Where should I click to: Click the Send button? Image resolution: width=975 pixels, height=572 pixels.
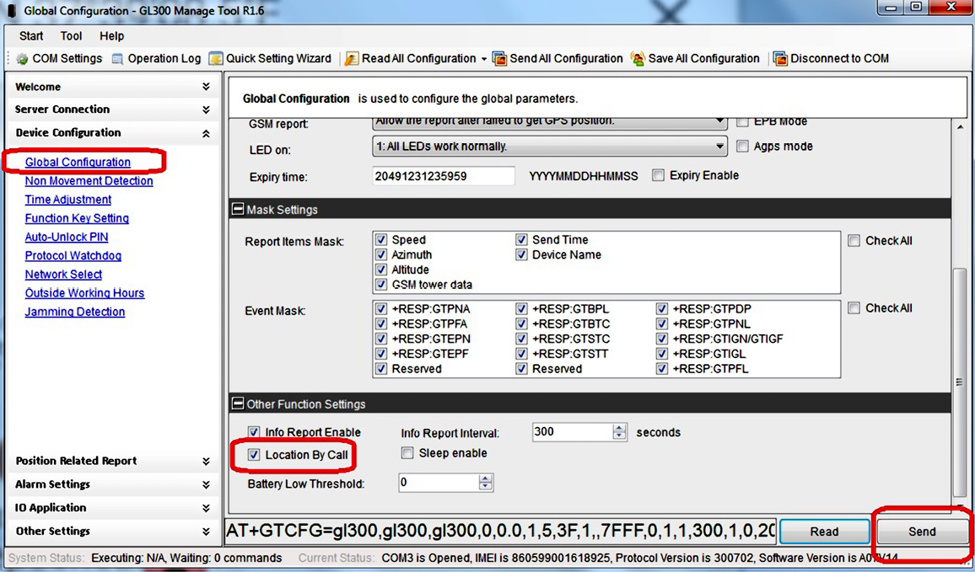click(x=922, y=532)
